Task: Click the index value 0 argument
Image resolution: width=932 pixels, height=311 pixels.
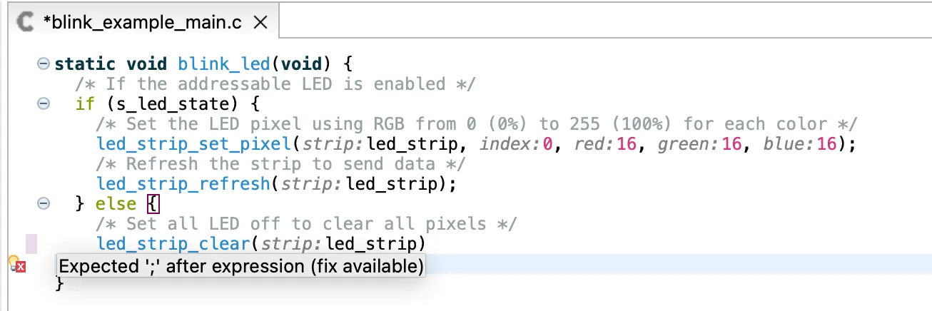Action: point(547,144)
